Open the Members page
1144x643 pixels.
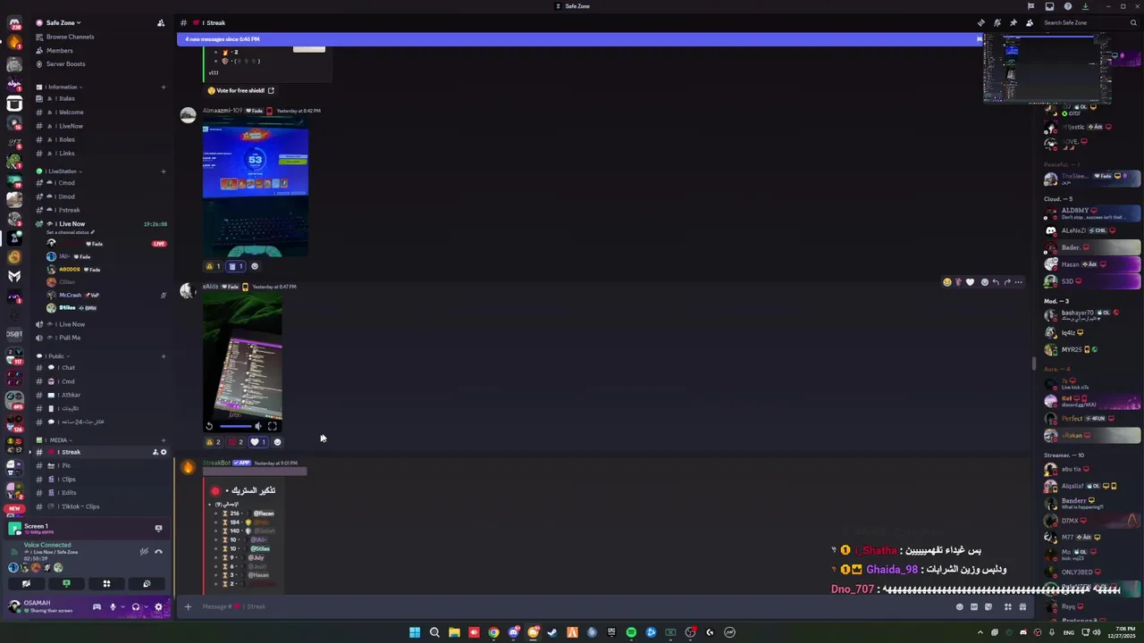(59, 50)
